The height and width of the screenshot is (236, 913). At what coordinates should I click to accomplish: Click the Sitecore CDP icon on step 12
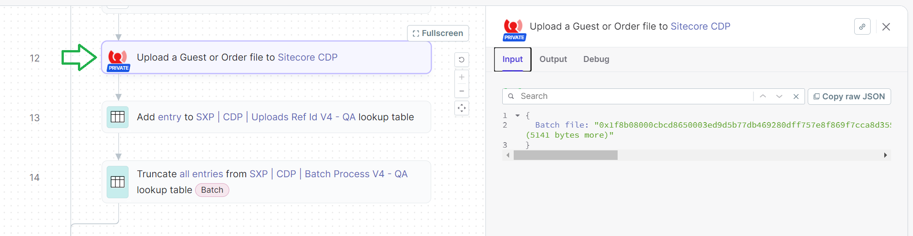(x=118, y=61)
